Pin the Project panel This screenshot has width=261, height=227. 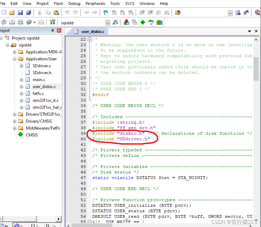52,30
